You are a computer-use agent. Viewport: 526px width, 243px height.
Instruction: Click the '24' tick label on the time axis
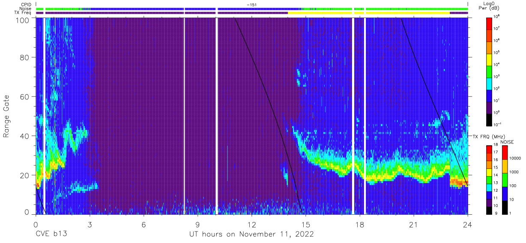tap(467, 225)
